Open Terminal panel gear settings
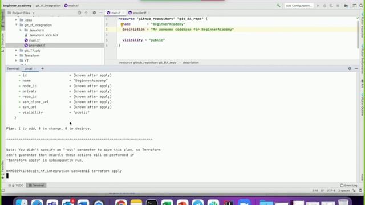 pos(350,68)
